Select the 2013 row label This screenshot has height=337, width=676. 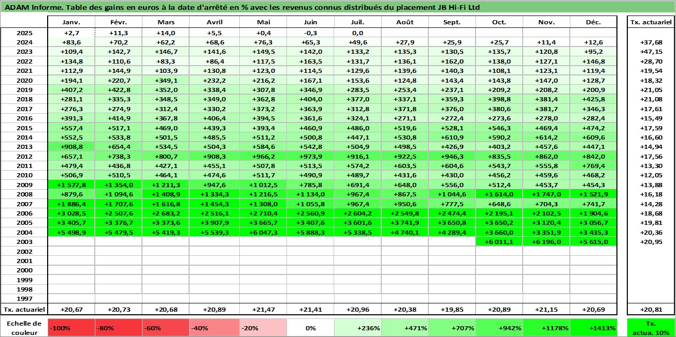[x=24, y=147]
